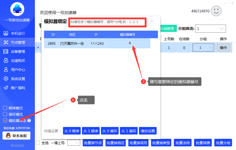Viewport: 236px width, 150px height.
Task: Click the 用户中心 person icon
Action: click(6, 70)
